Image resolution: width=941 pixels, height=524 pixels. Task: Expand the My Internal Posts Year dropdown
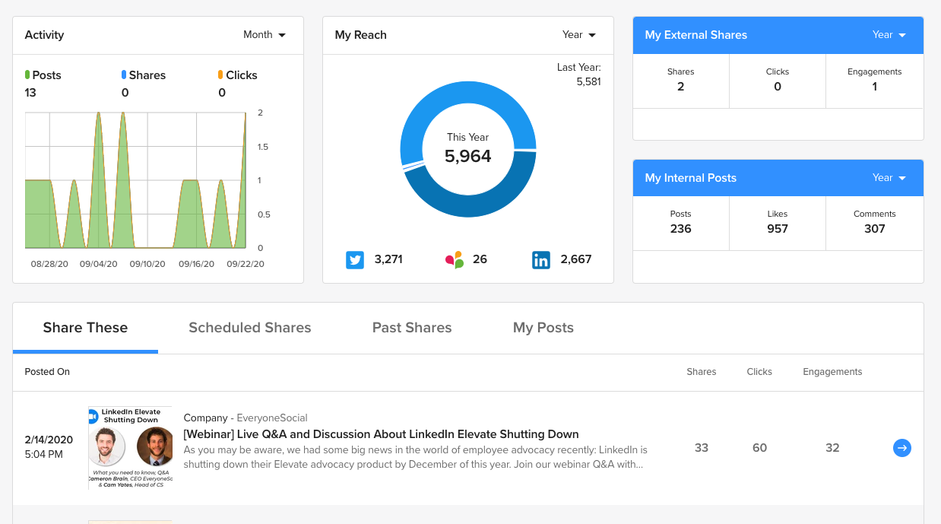(x=889, y=178)
